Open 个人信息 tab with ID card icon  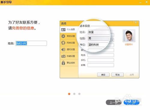69,30
